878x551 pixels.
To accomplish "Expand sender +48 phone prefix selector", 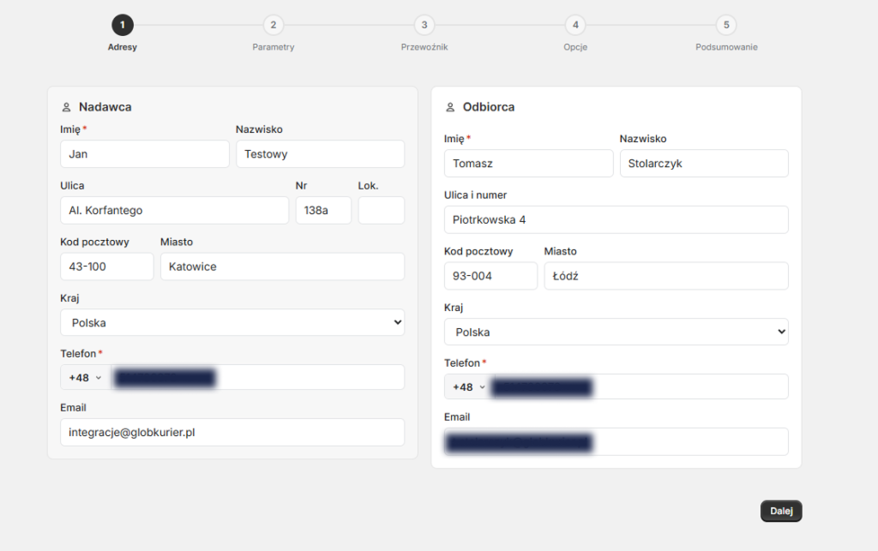I will (85, 378).
